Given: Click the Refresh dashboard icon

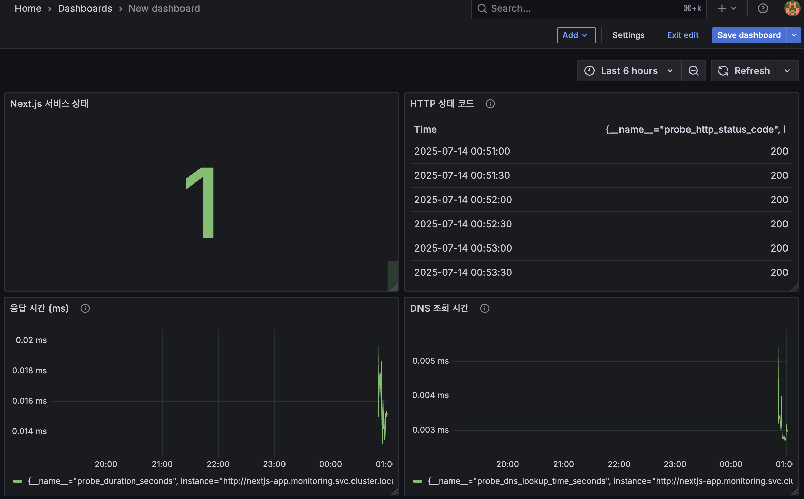Looking at the screenshot, I should tap(724, 71).
